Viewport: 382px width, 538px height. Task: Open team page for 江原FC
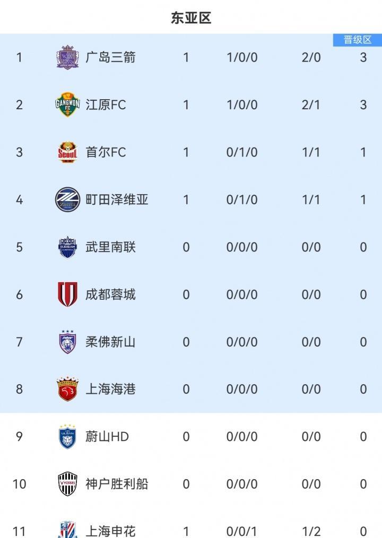click(106, 105)
